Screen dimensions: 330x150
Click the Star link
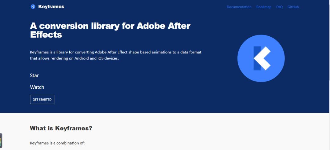[x=34, y=75]
